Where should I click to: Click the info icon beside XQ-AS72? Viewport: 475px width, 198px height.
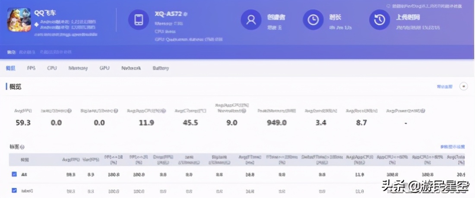(x=185, y=14)
